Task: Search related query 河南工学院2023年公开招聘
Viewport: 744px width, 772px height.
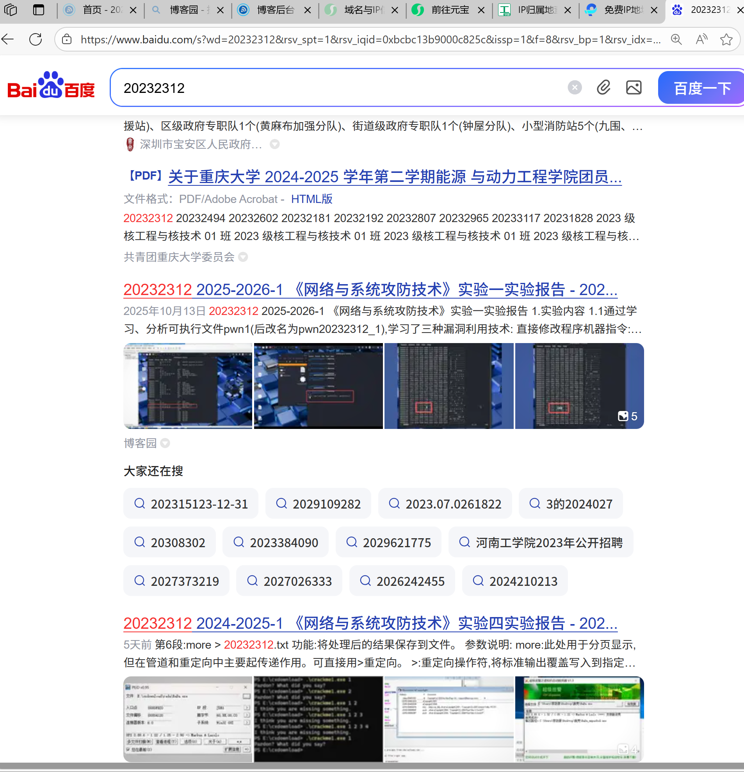Action: [541, 542]
